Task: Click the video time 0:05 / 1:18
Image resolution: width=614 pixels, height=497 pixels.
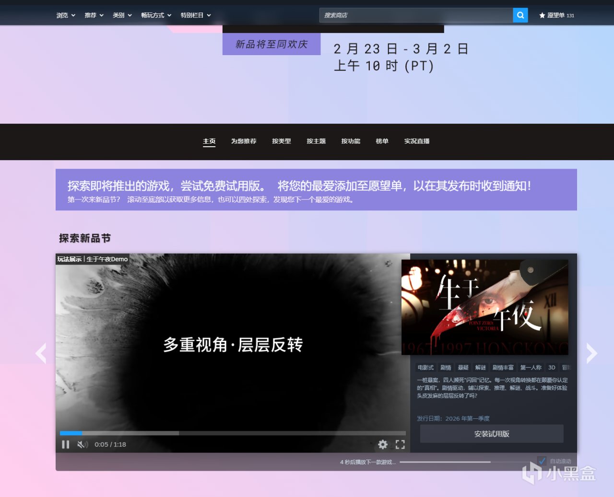Action: tap(110, 444)
